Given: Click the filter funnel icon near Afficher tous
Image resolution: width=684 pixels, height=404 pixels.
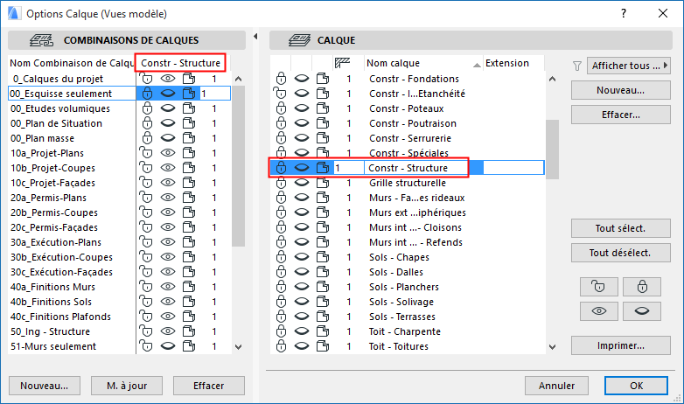Looking at the screenshot, I should pos(577,65).
